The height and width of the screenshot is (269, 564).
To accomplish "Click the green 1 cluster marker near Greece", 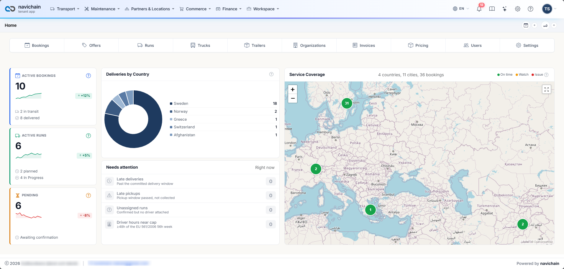I will click(x=370, y=210).
